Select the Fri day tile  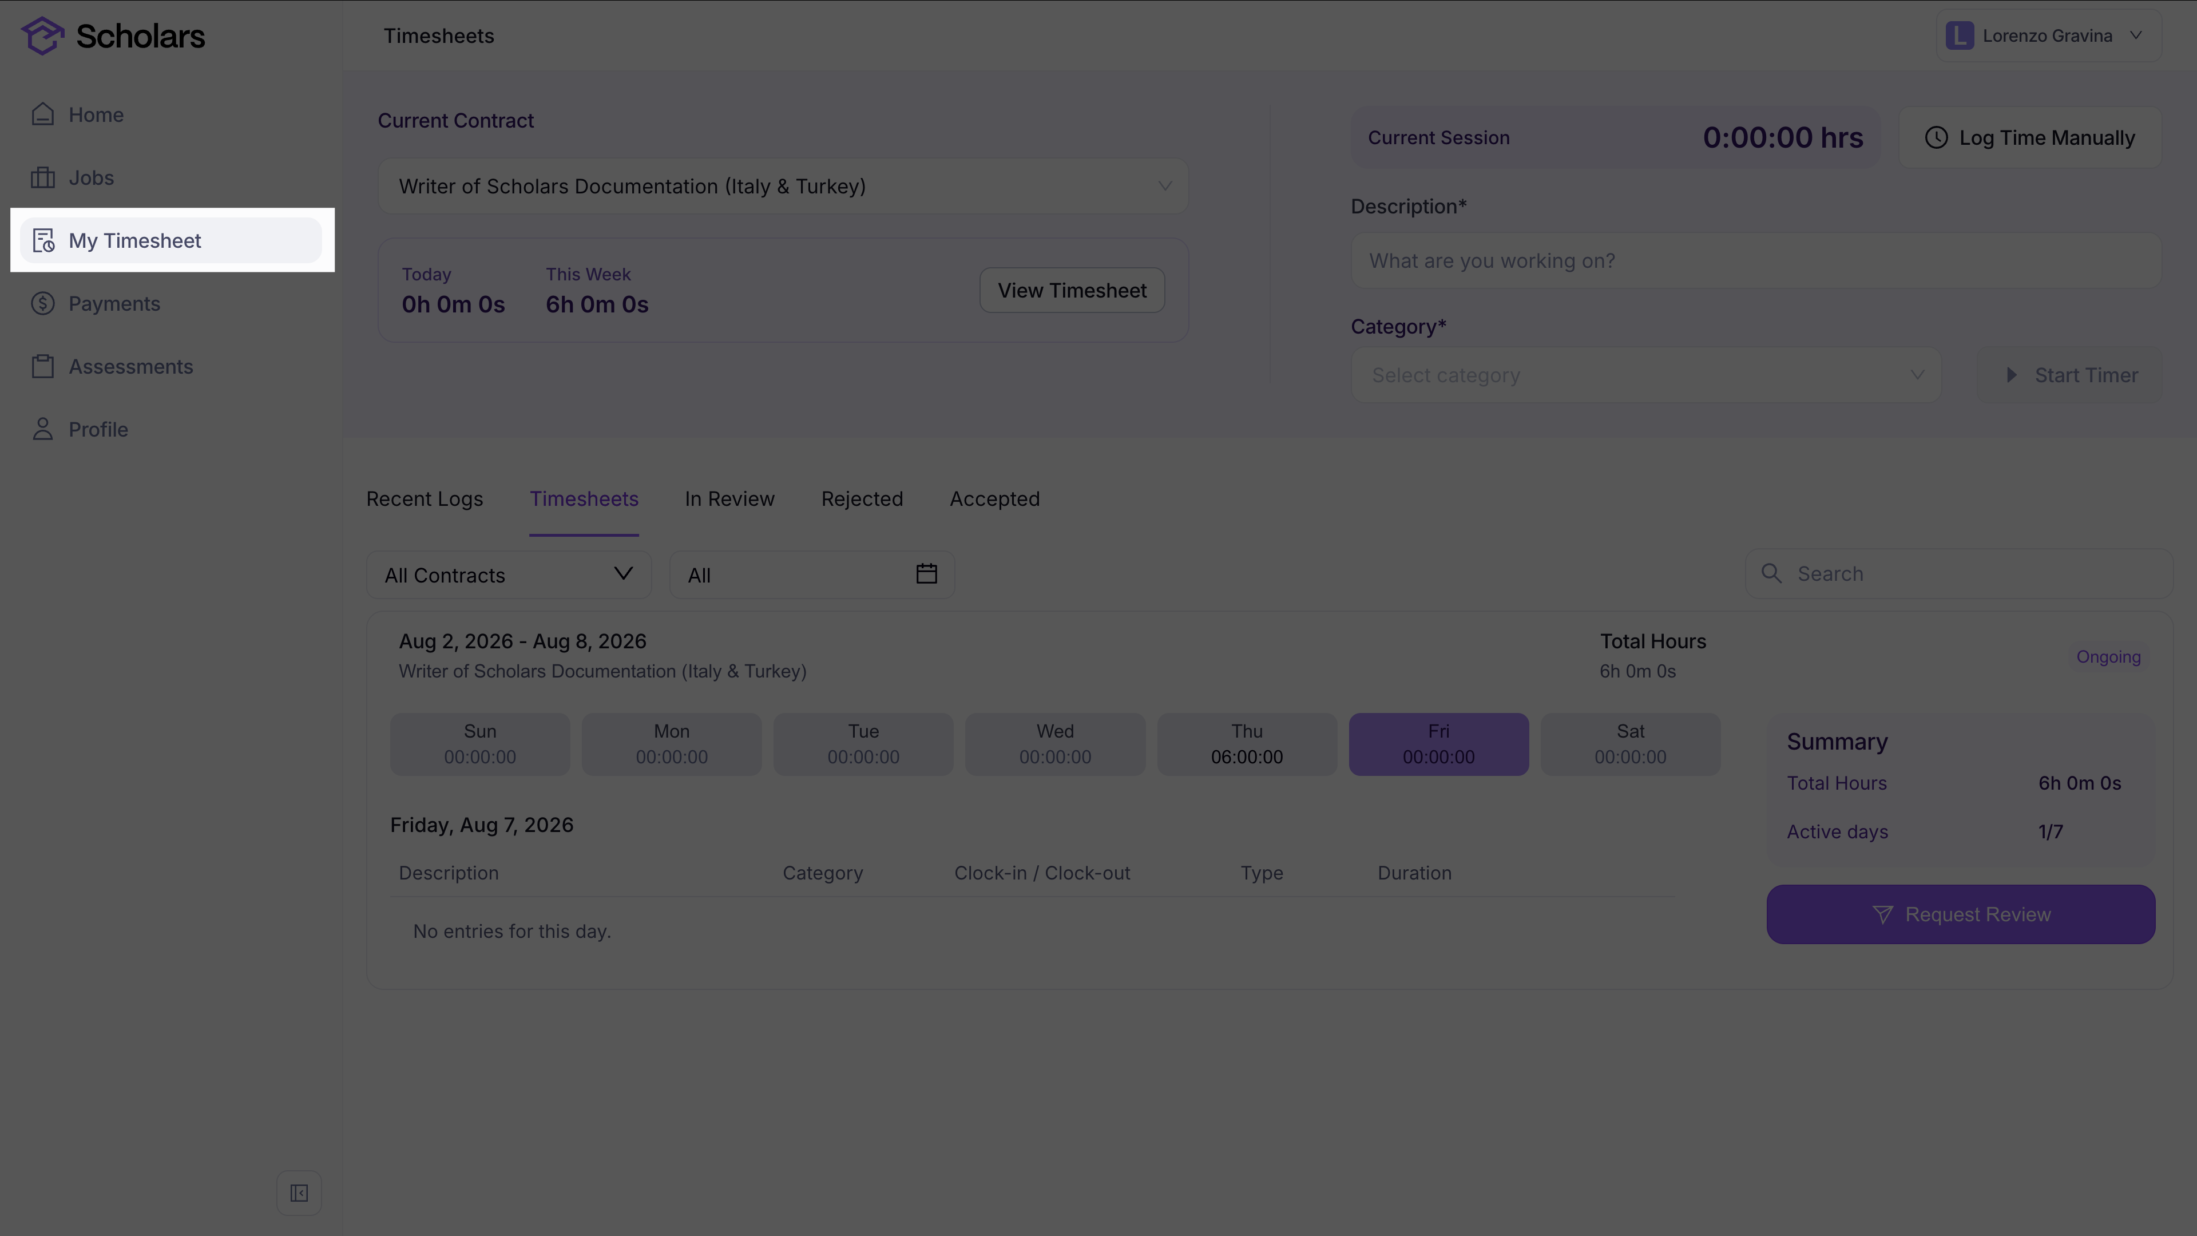pos(1439,744)
